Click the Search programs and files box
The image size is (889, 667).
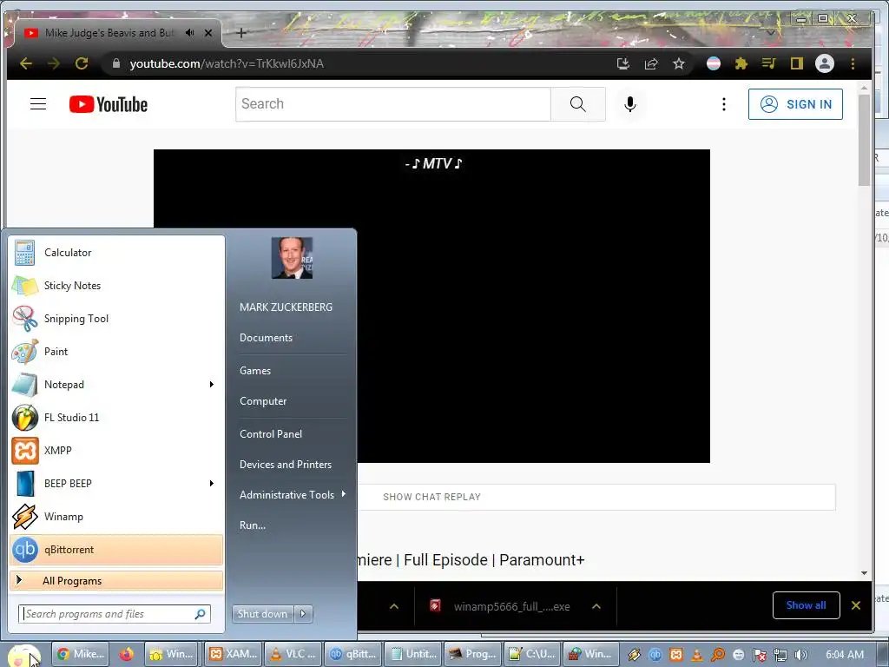pyautogui.click(x=115, y=614)
